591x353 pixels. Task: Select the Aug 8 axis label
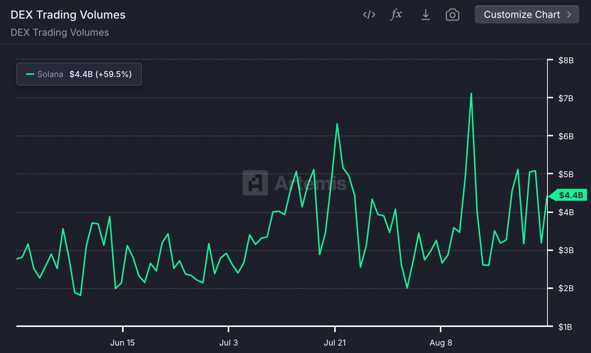point(441,343)
